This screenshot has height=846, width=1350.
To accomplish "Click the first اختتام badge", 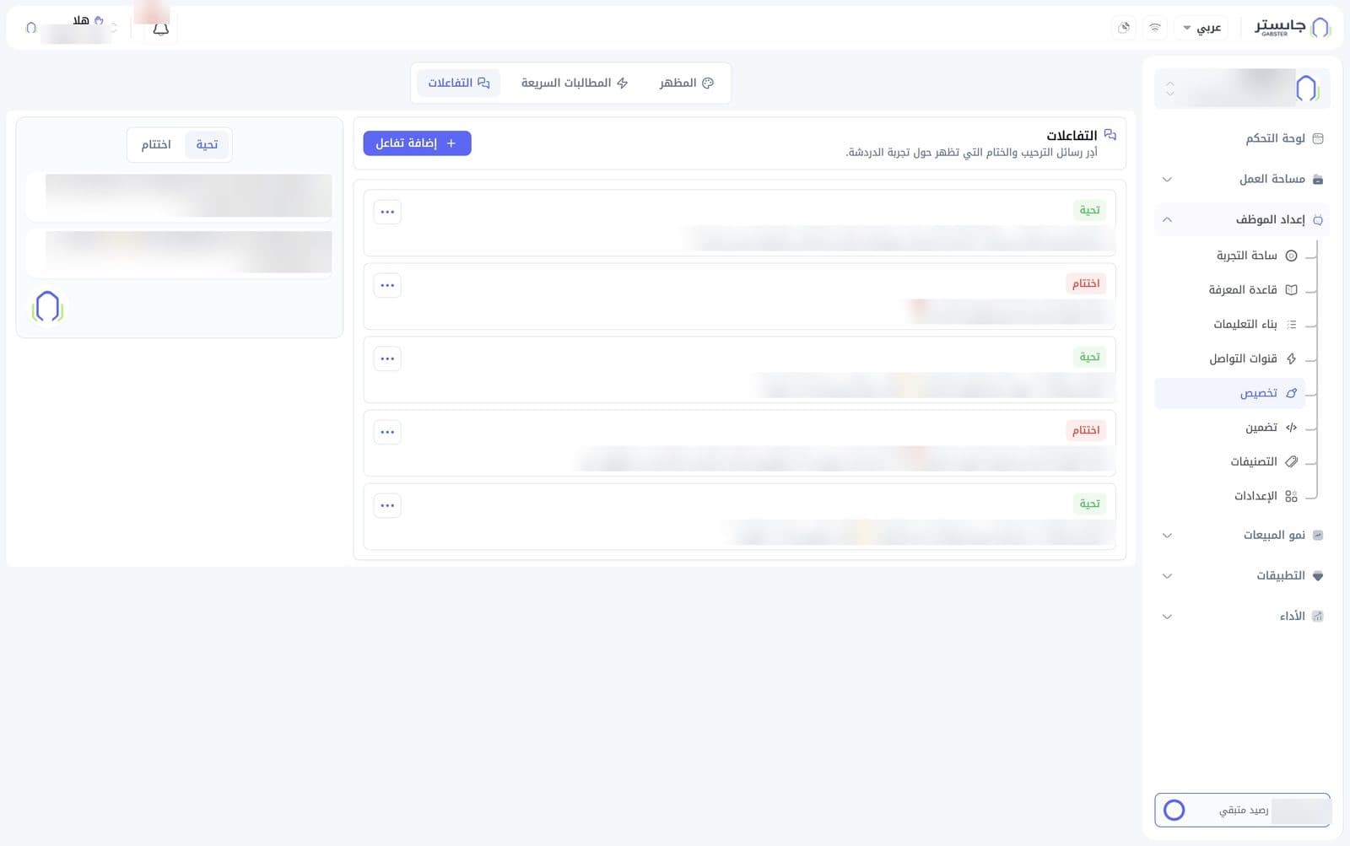I will pos(1086,283).
